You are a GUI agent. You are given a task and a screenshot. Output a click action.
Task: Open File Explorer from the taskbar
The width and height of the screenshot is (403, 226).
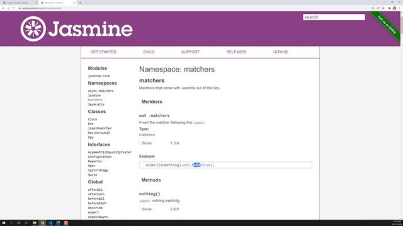pyautogui.click(x=35, y=223)
